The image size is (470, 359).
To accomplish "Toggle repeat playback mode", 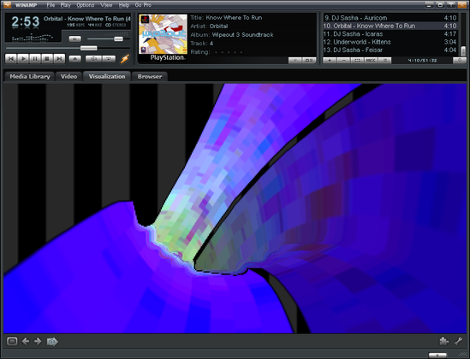I will tap(109, 59).
